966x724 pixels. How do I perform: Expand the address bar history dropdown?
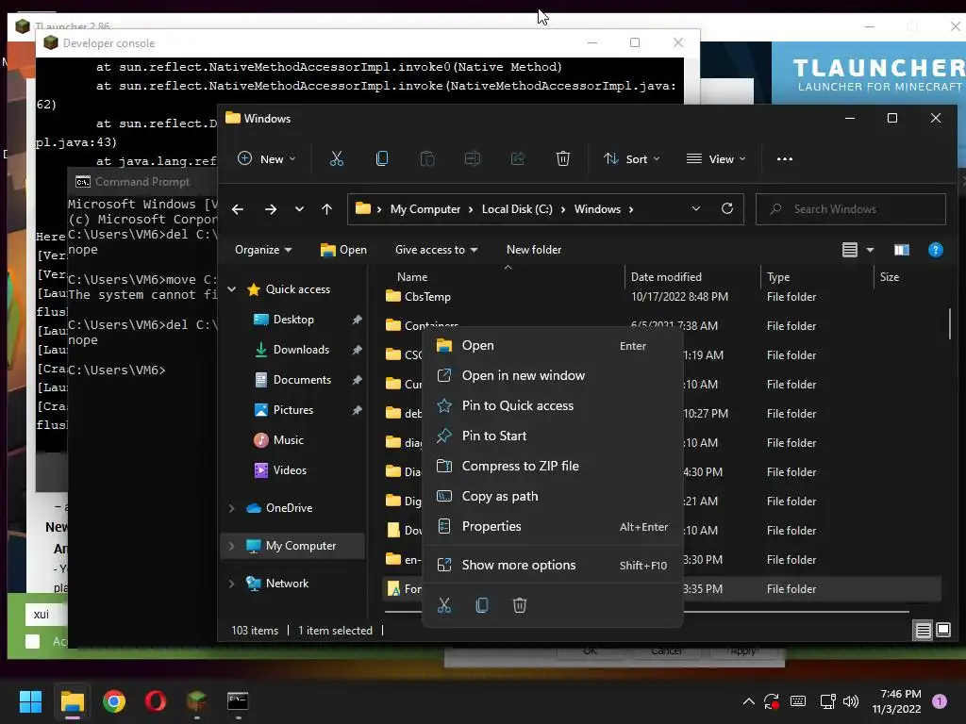pyautogui.click(x=696, y=208)
